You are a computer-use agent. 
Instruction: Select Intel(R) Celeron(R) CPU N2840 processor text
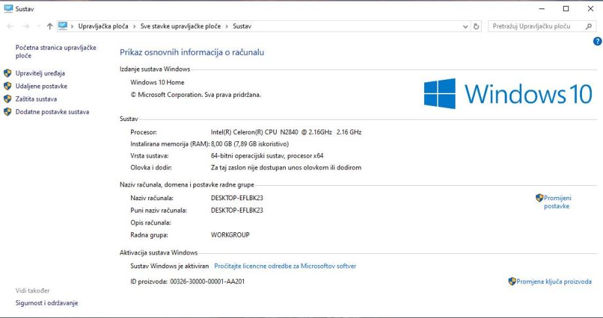coord(286,132)
